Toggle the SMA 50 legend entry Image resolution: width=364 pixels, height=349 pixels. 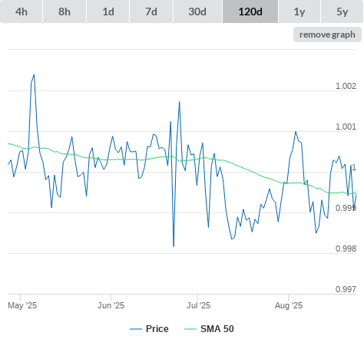[x=209, y=329]
